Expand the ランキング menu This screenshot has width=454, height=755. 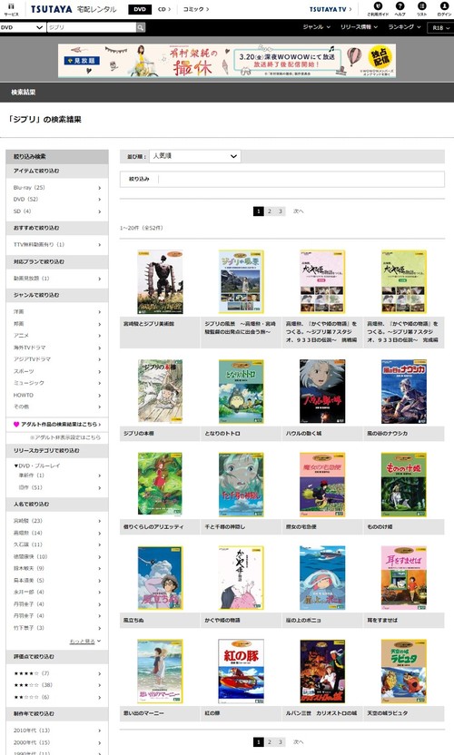coord(404,27)
